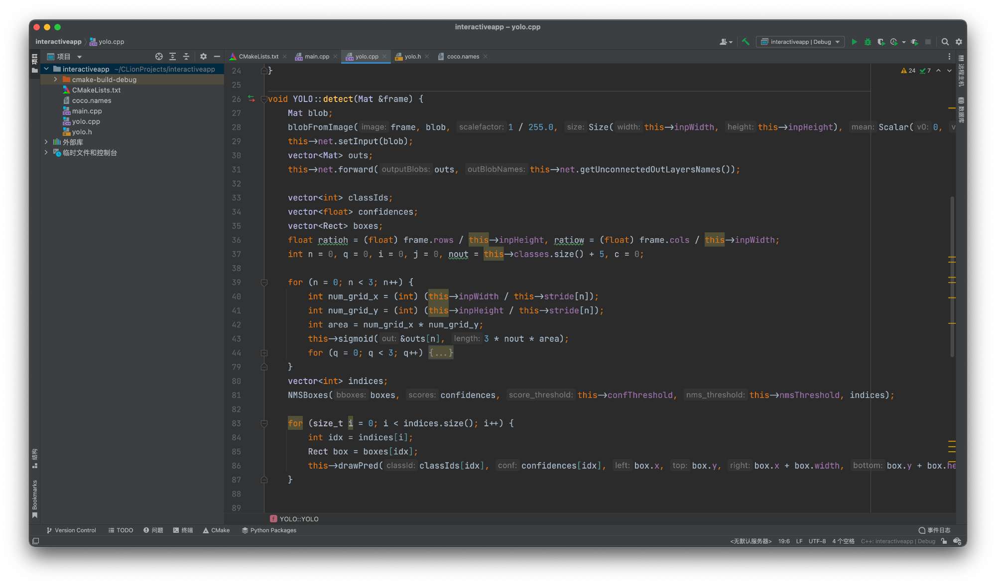Collapse all in project panel
This screenshot has height=585, width=996.
(186, 56)
